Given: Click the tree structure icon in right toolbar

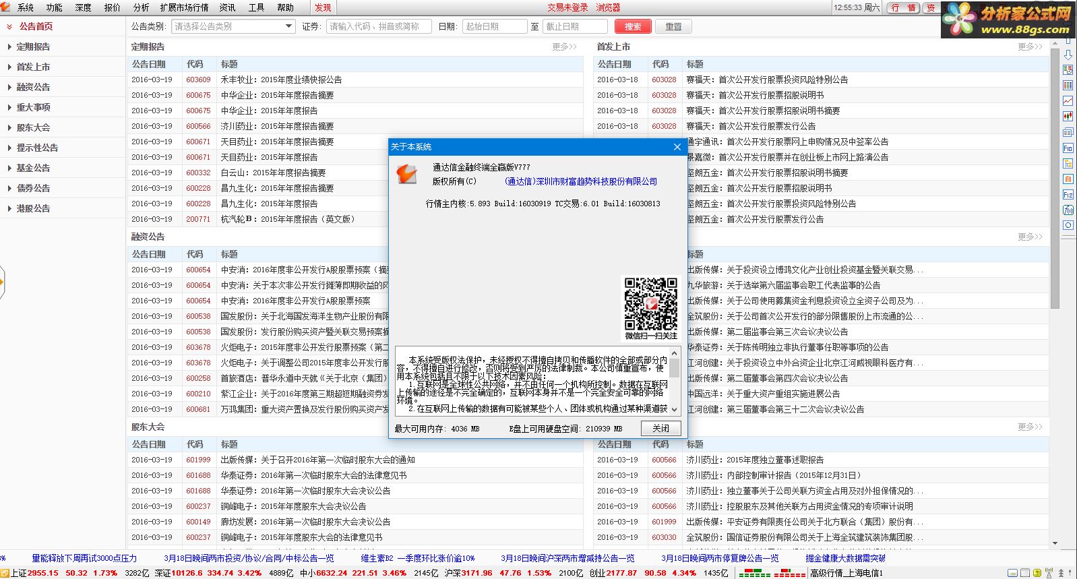Looking at the screenshot, I should pos(1068,163).
